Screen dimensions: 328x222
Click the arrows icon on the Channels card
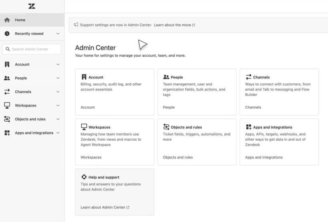248,77
